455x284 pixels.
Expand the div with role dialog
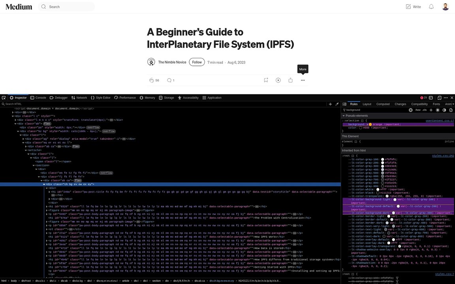pos(24,139)
